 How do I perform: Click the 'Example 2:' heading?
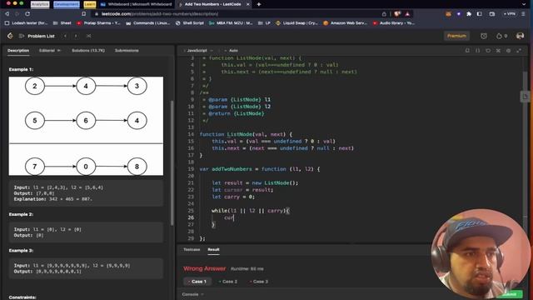pyautogui.click(x=21, y=214)
